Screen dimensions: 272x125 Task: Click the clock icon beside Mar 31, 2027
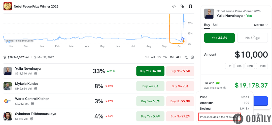35,57
